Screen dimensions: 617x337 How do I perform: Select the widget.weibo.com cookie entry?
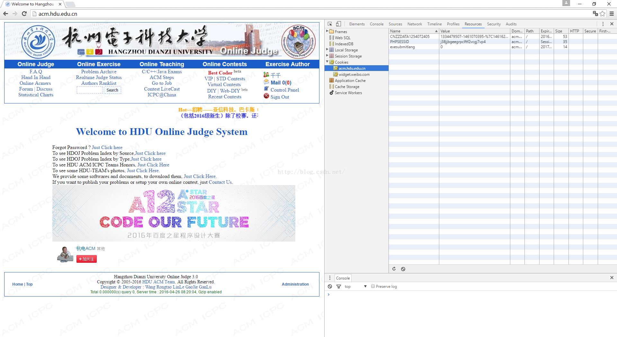354,75
